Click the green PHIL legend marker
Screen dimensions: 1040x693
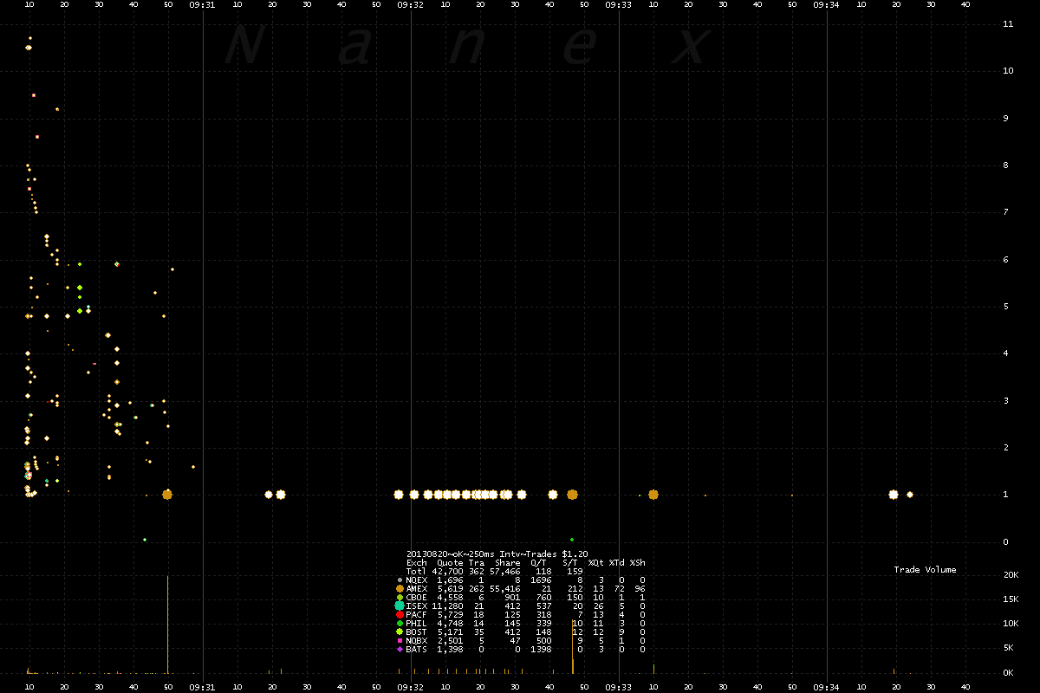tap(400, 623)
